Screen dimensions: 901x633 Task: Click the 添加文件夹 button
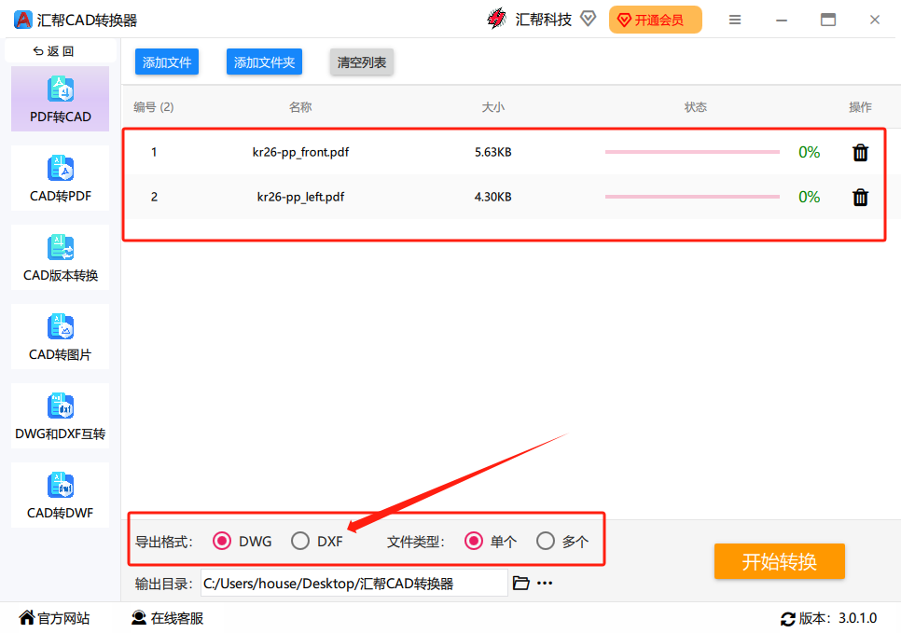pos(264,62)
